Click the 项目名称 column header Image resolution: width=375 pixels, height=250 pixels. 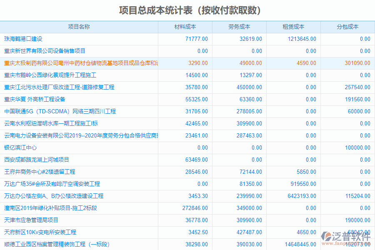[x=80, y=27]
